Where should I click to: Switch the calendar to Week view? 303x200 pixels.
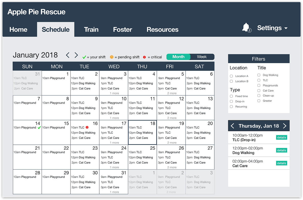click(x=202, y=57)
